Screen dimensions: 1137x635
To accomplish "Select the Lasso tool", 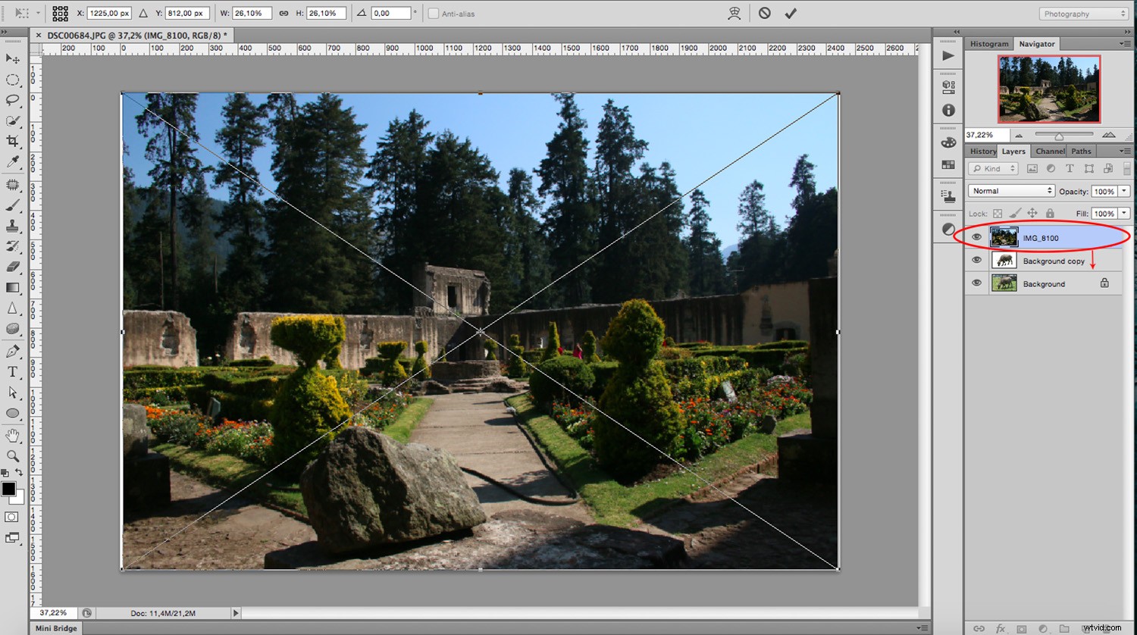I will tap(13, 99).
